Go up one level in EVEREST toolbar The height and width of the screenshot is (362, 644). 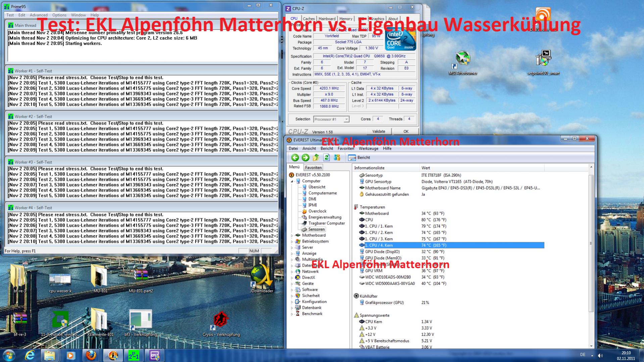[x=316, y=157]
